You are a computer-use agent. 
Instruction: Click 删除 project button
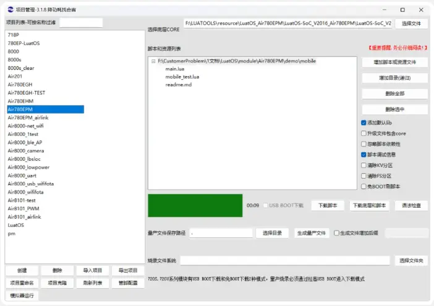(57, 271)
